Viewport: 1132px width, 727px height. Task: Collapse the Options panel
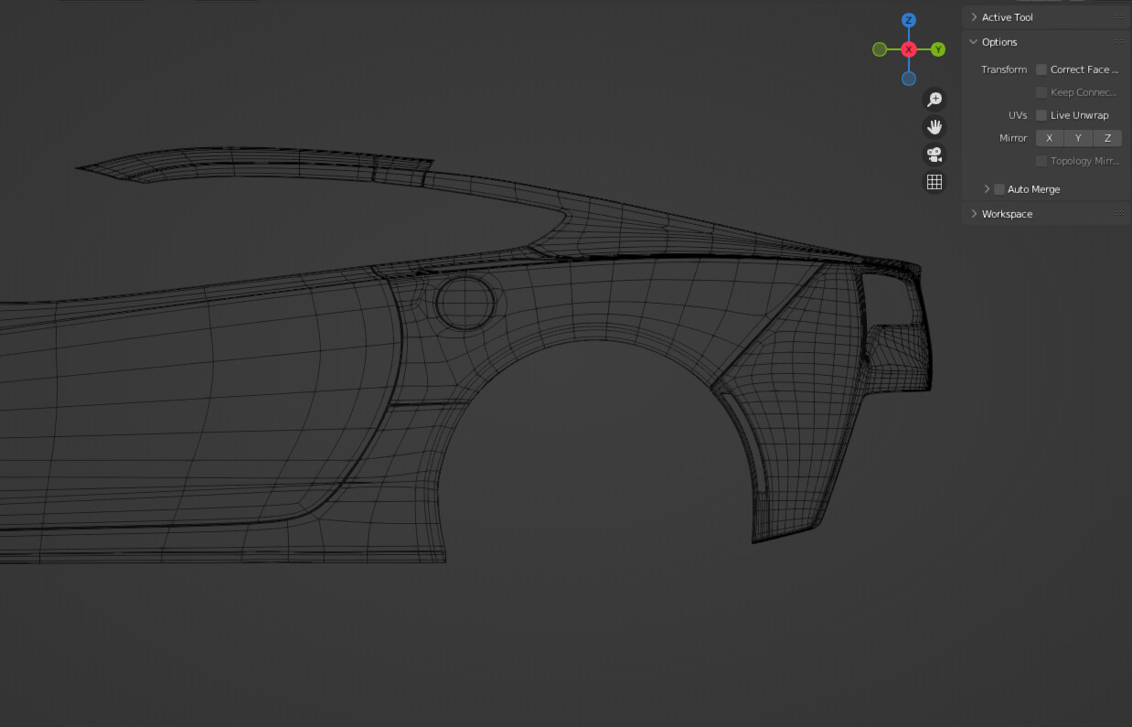[x=974, y=42]
